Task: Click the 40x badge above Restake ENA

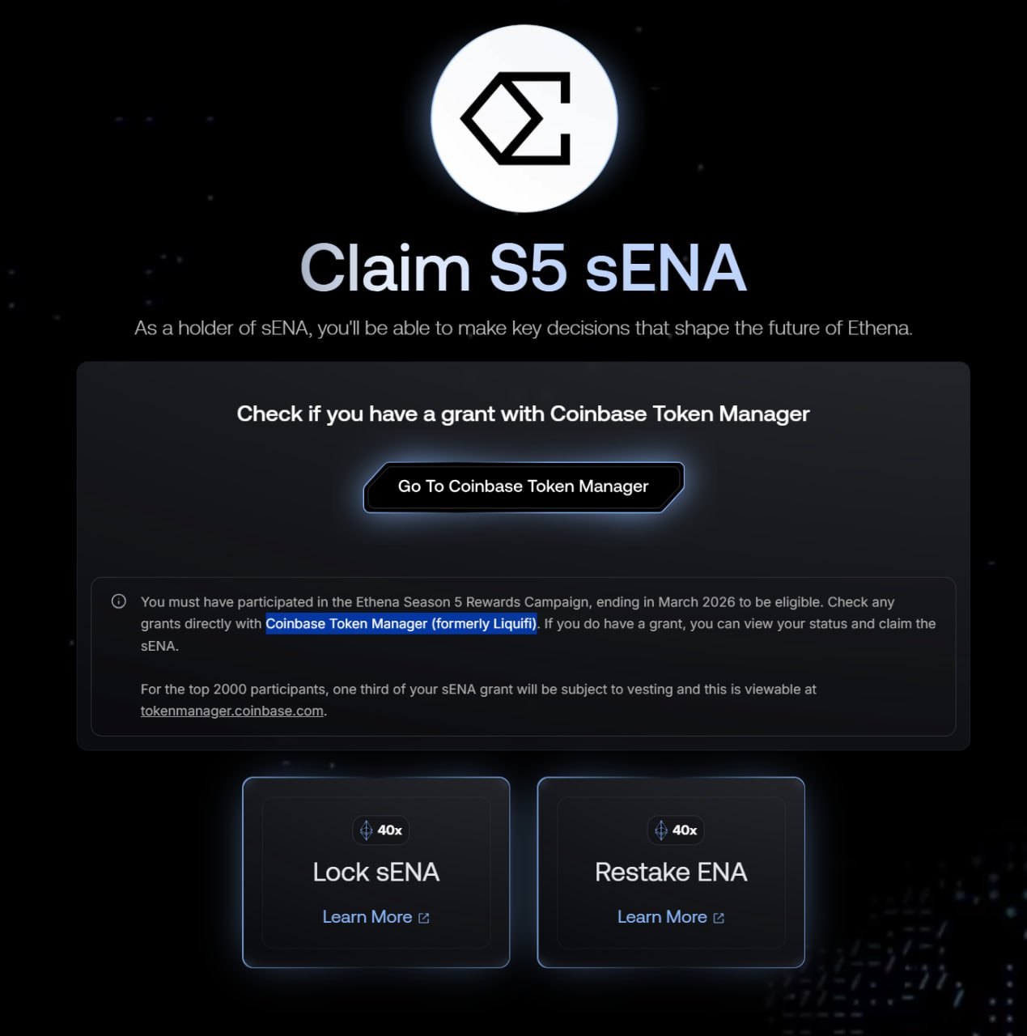Action: (676, 830)
